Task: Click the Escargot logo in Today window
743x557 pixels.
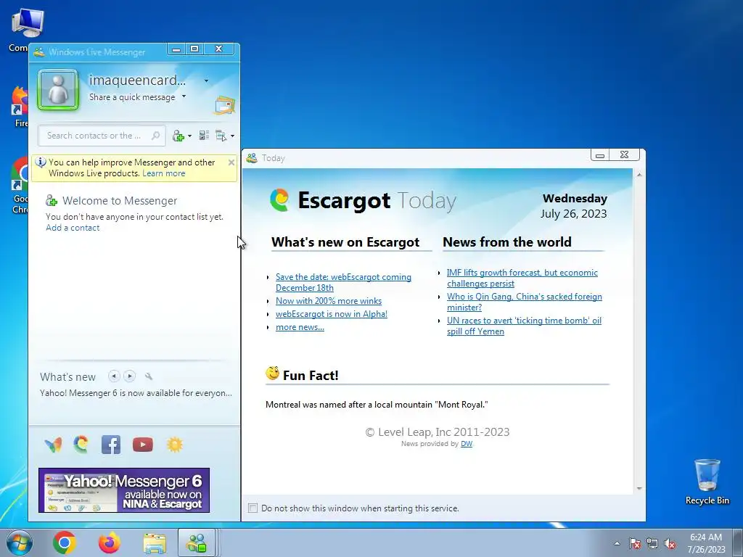Action: pos(279,200)
